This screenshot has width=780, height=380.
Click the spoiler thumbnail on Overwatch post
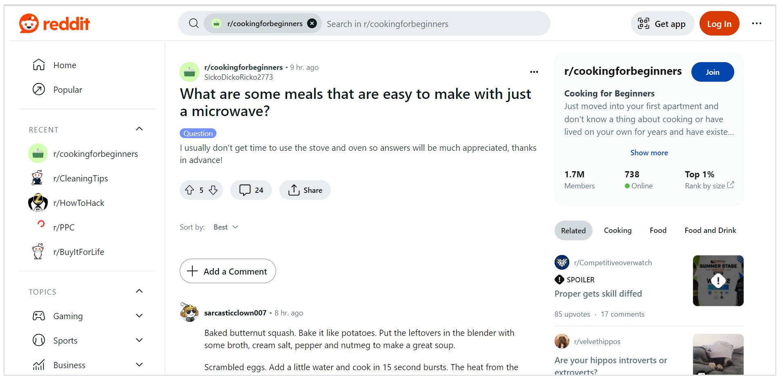coord(718,280)
